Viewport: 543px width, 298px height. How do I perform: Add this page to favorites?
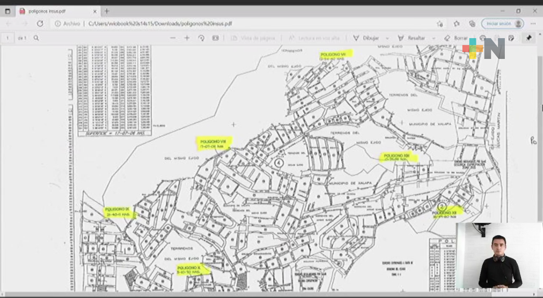(x=440, y=24)
